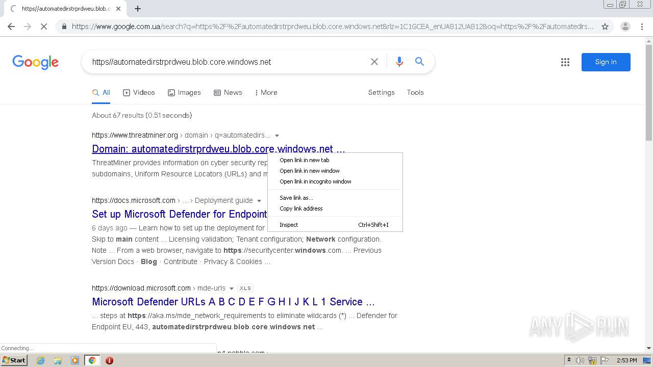Click the browser address bar URL
The height and width of the screenshot is (367, 653).
333,27
